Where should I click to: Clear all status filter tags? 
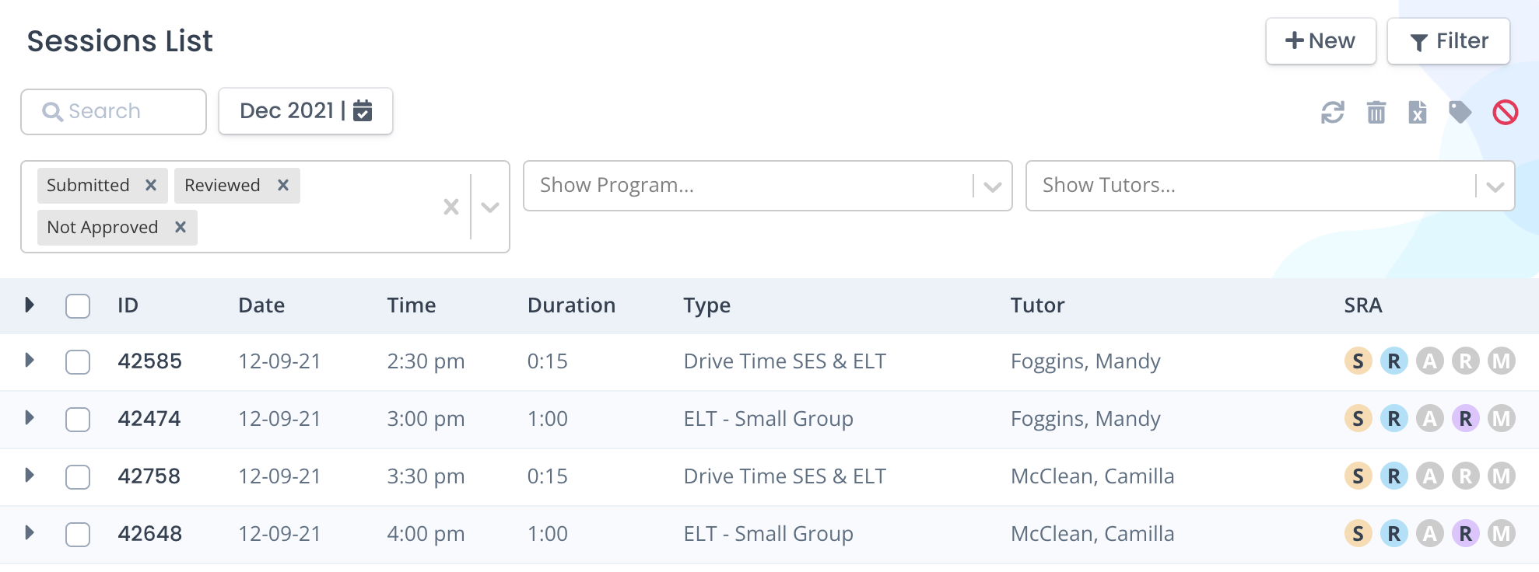[x=451, y=207]
